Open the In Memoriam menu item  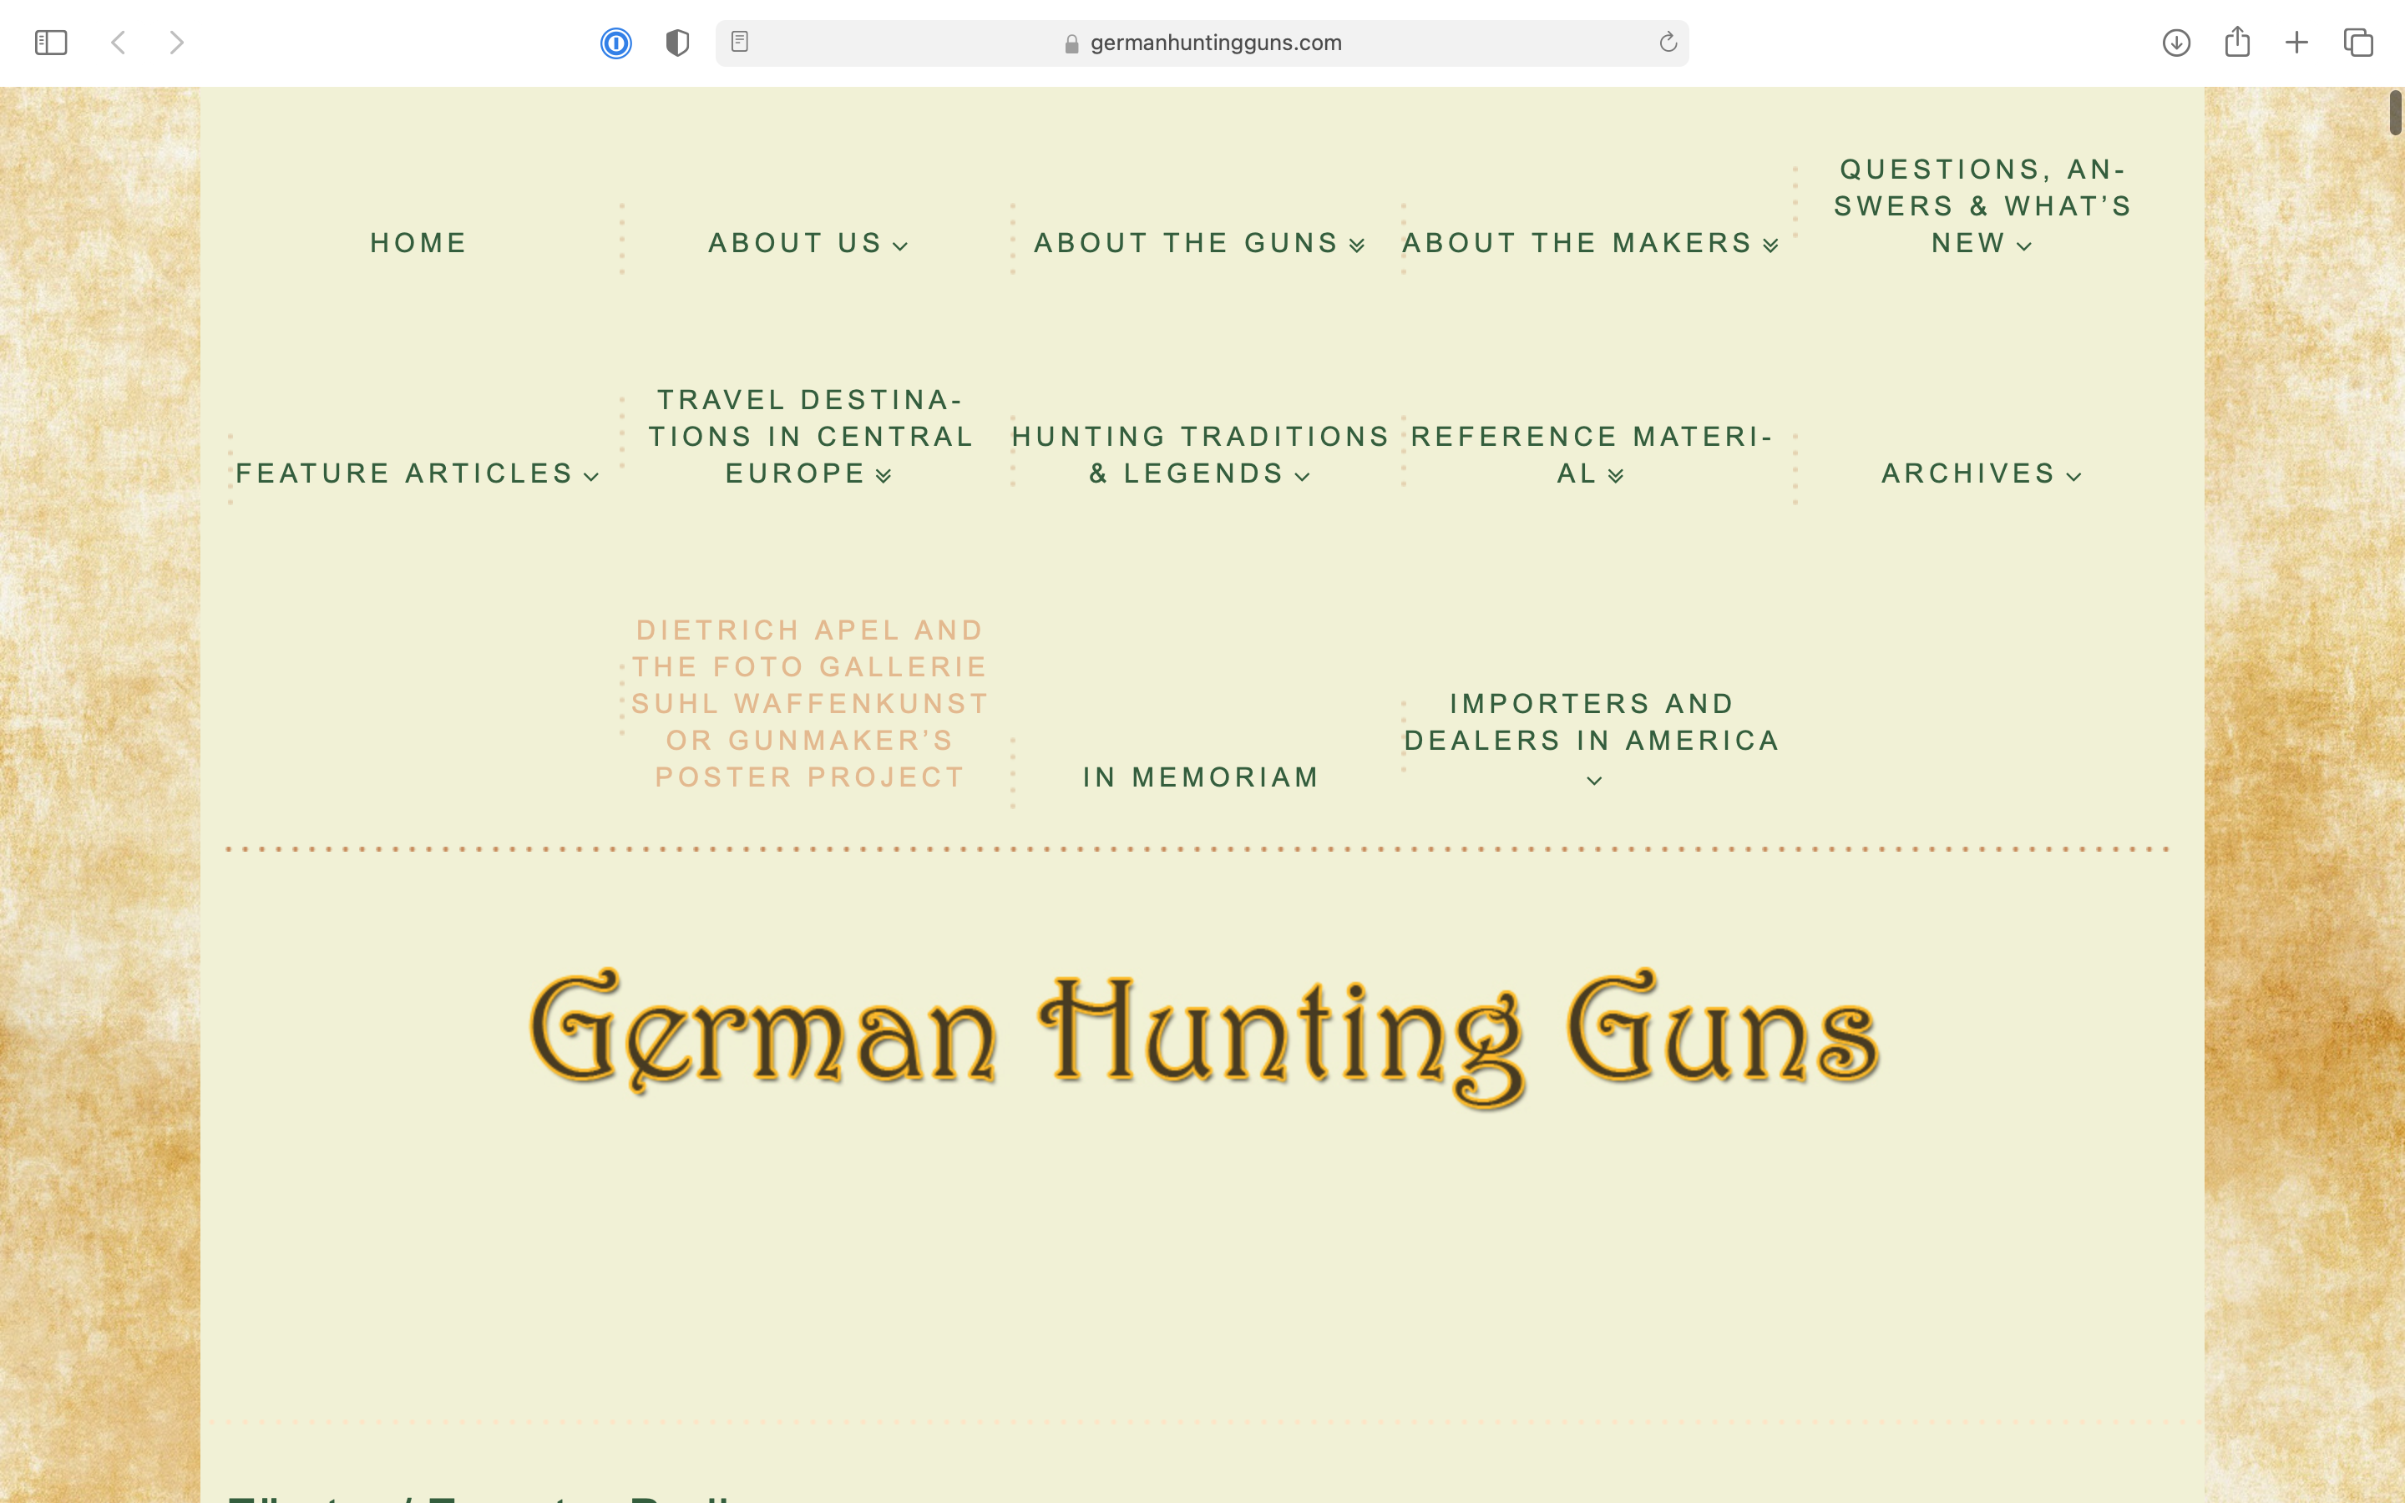click(1201, 777)
